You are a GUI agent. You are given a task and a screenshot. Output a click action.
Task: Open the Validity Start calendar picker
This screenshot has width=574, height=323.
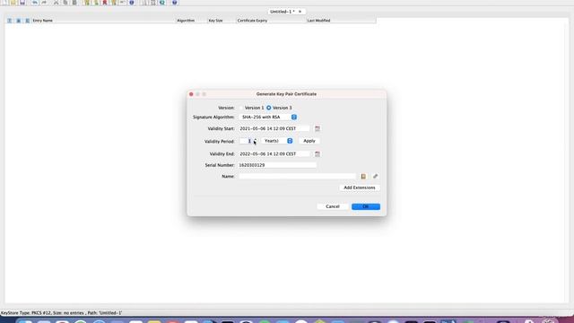[x=317, y=128]
